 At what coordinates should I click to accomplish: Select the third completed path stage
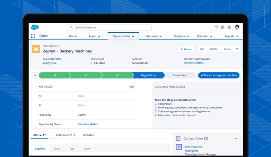[117, 75]
